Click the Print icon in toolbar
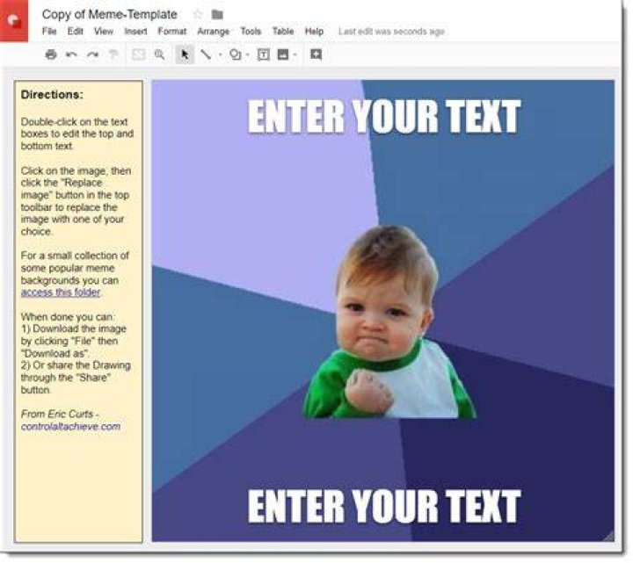This screenshot has width=633, height=563. tap(51, 54)
